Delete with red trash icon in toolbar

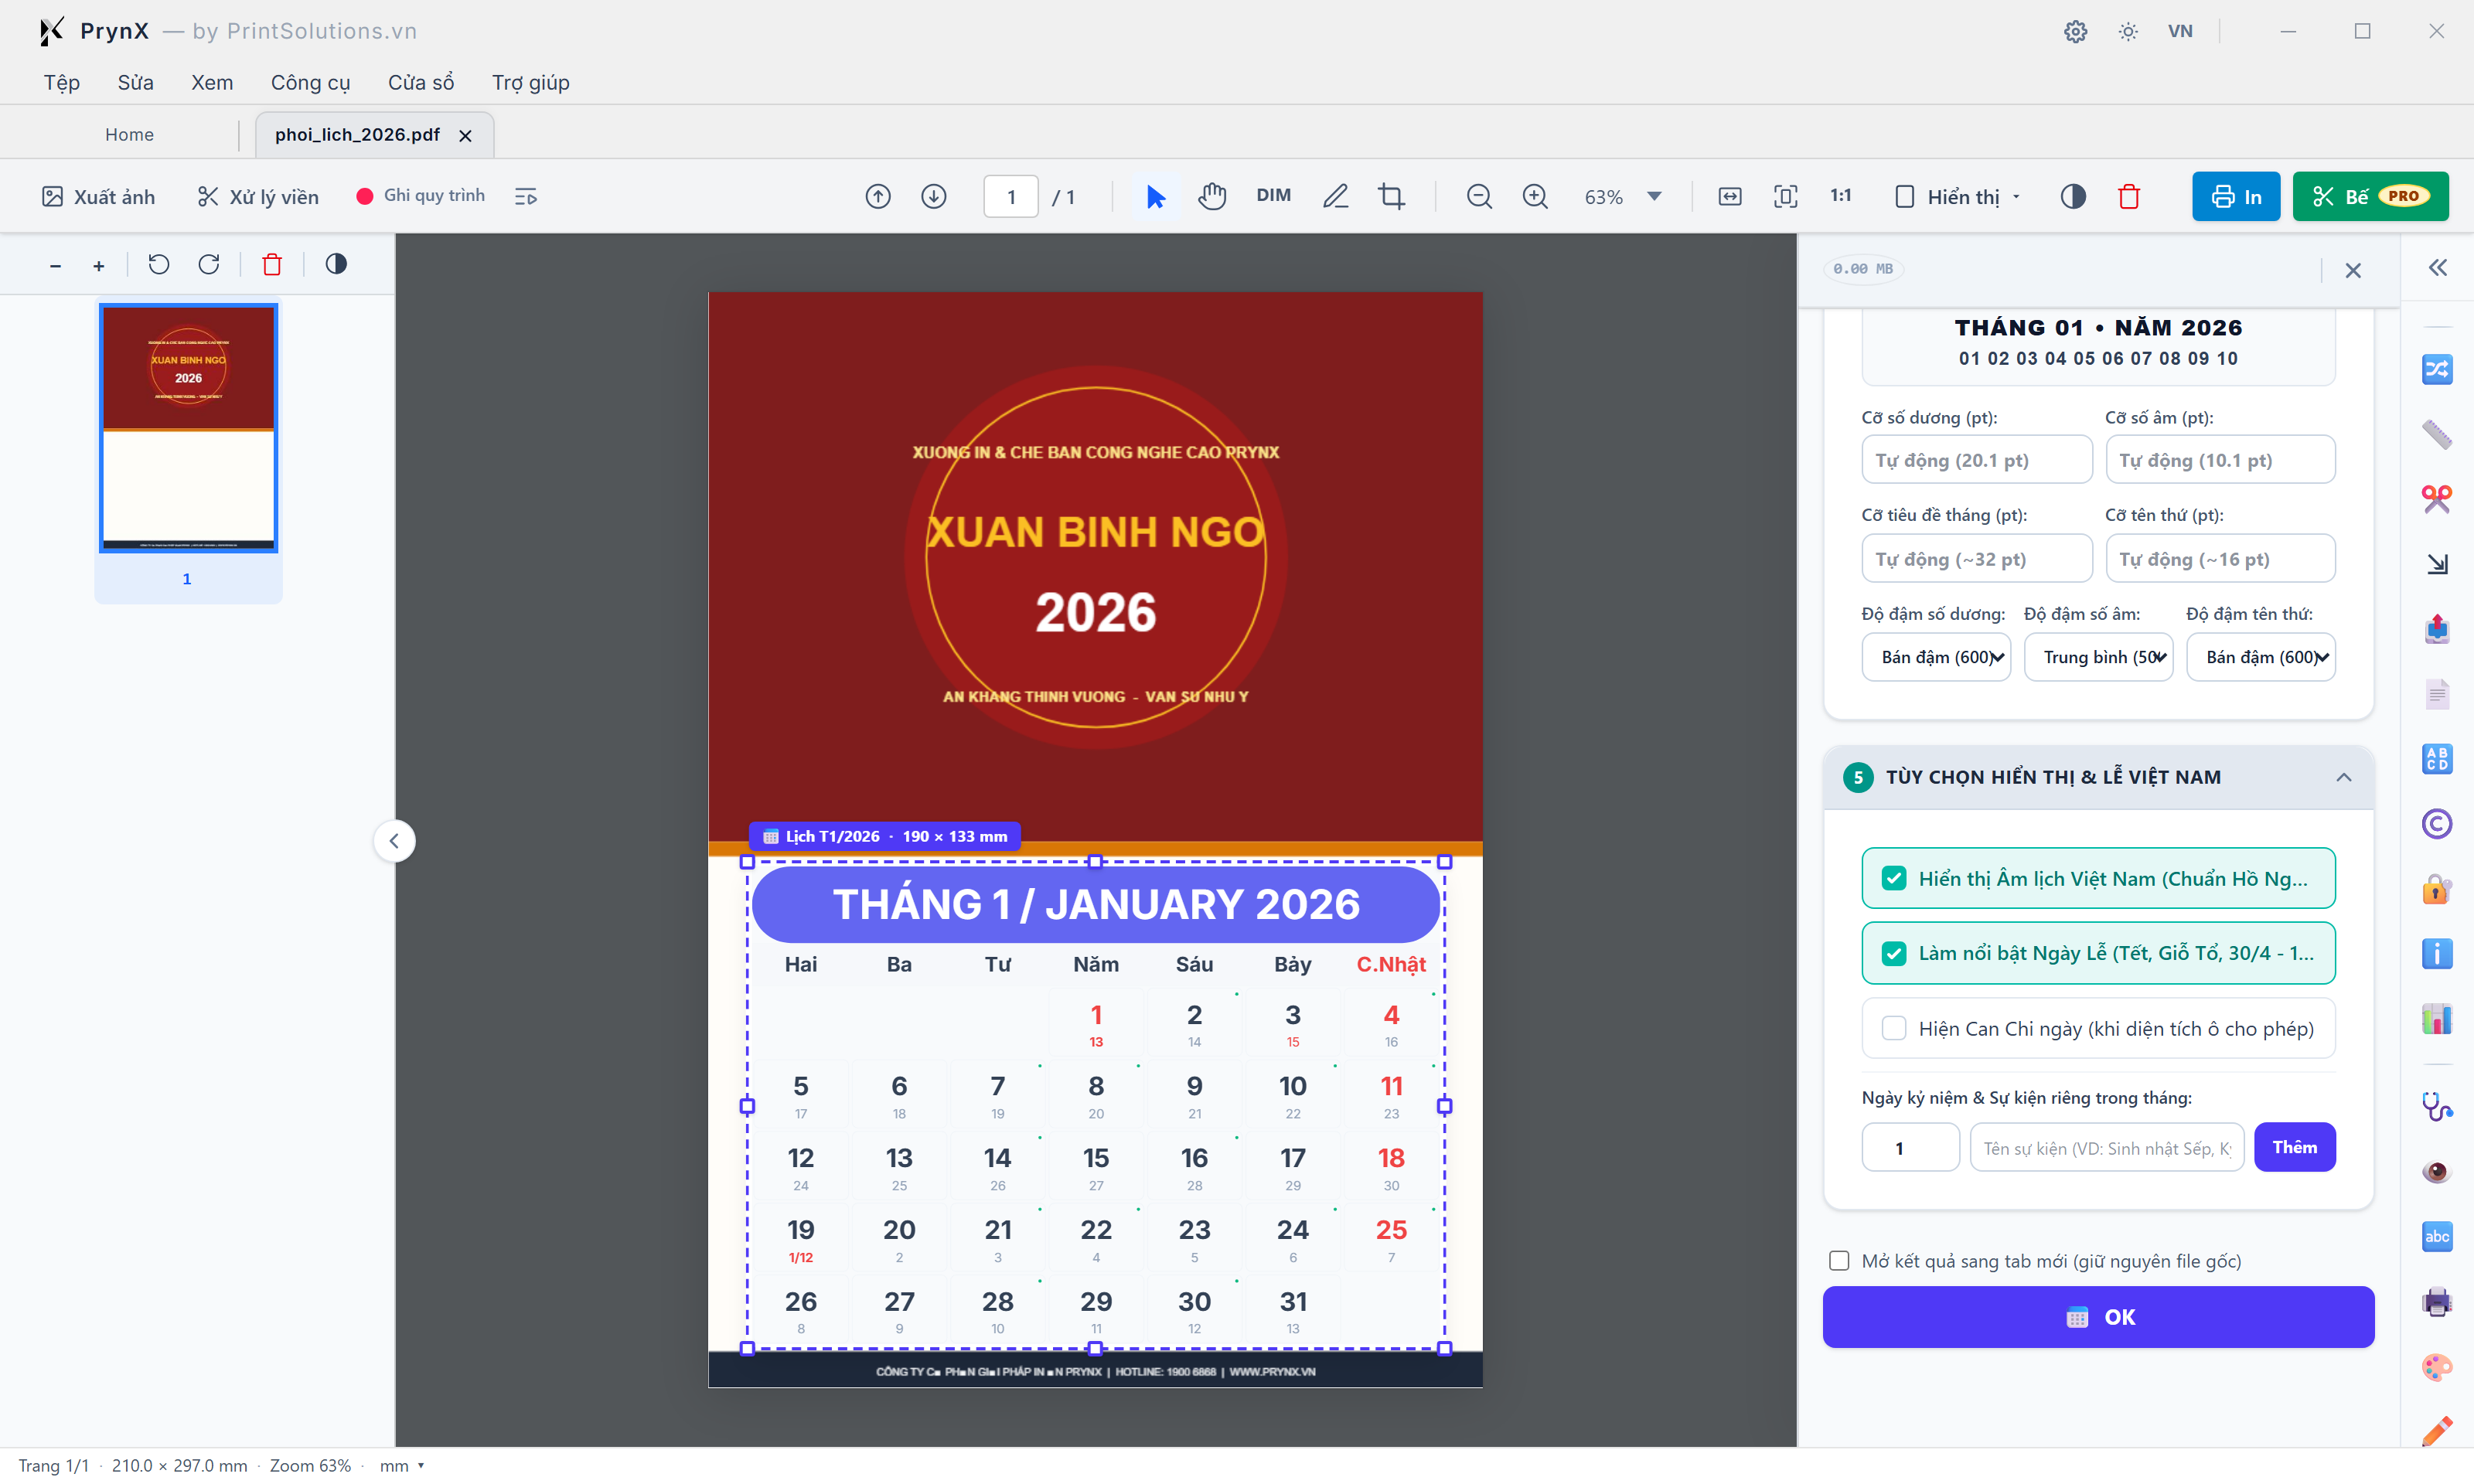(x=2129, y=197)
